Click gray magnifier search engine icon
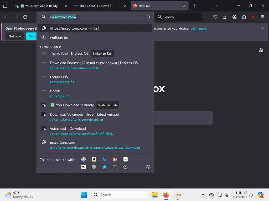 point(94,167)
